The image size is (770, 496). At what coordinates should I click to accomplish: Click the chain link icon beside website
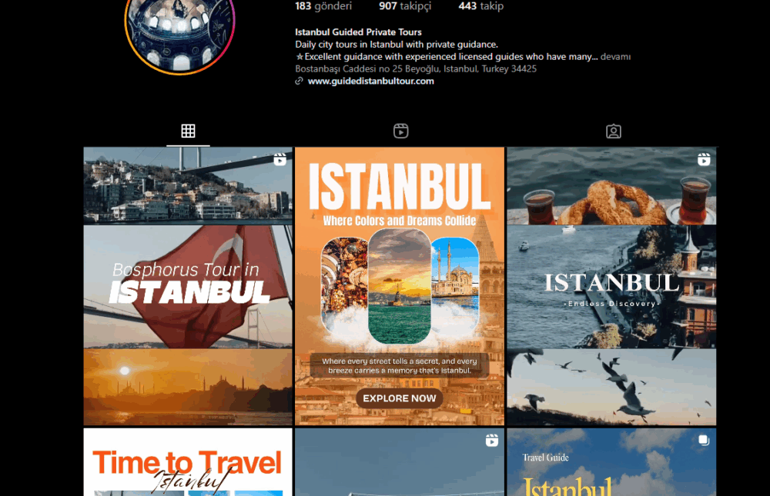[x=299, y=82]
